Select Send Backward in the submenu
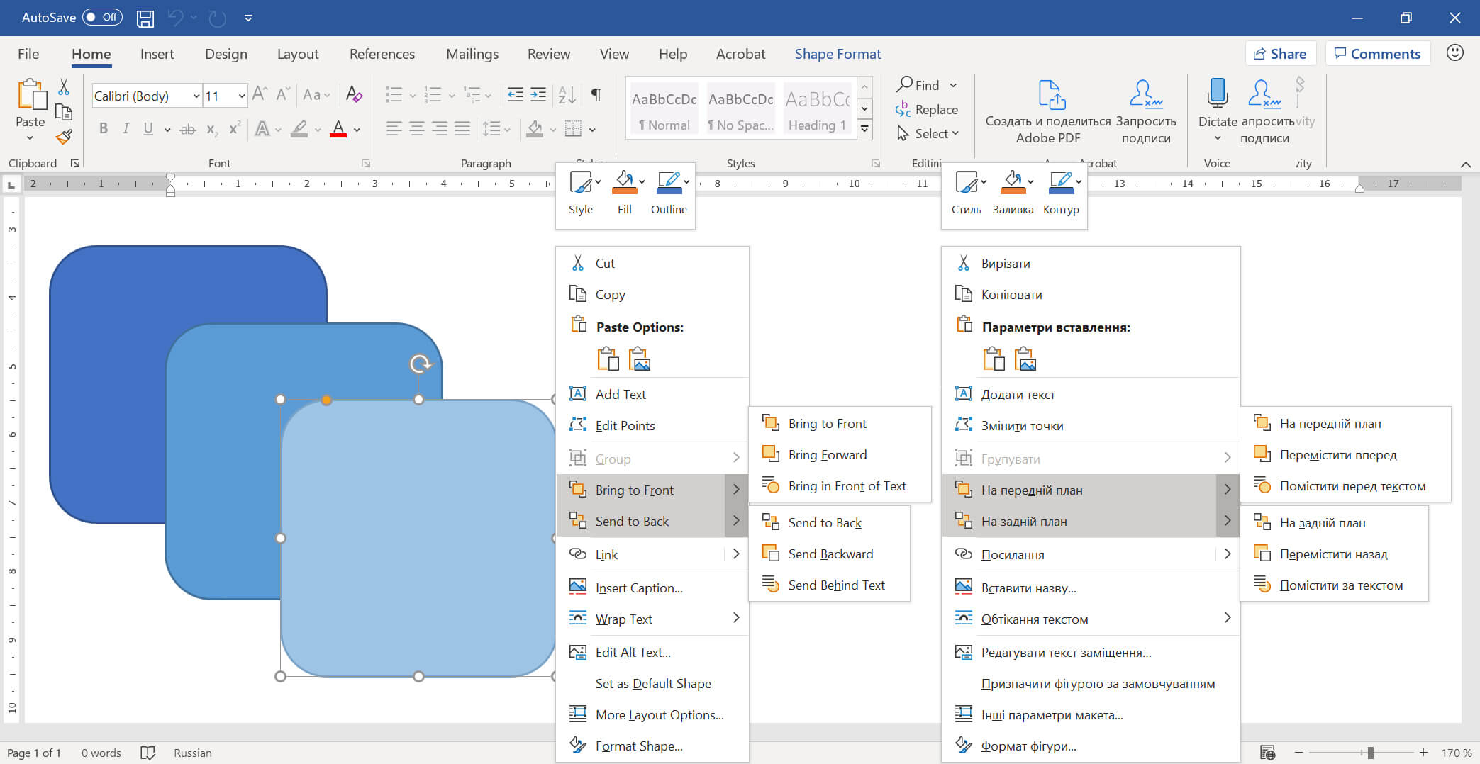This screenshot has width=1480, height=764. point(830,554)
